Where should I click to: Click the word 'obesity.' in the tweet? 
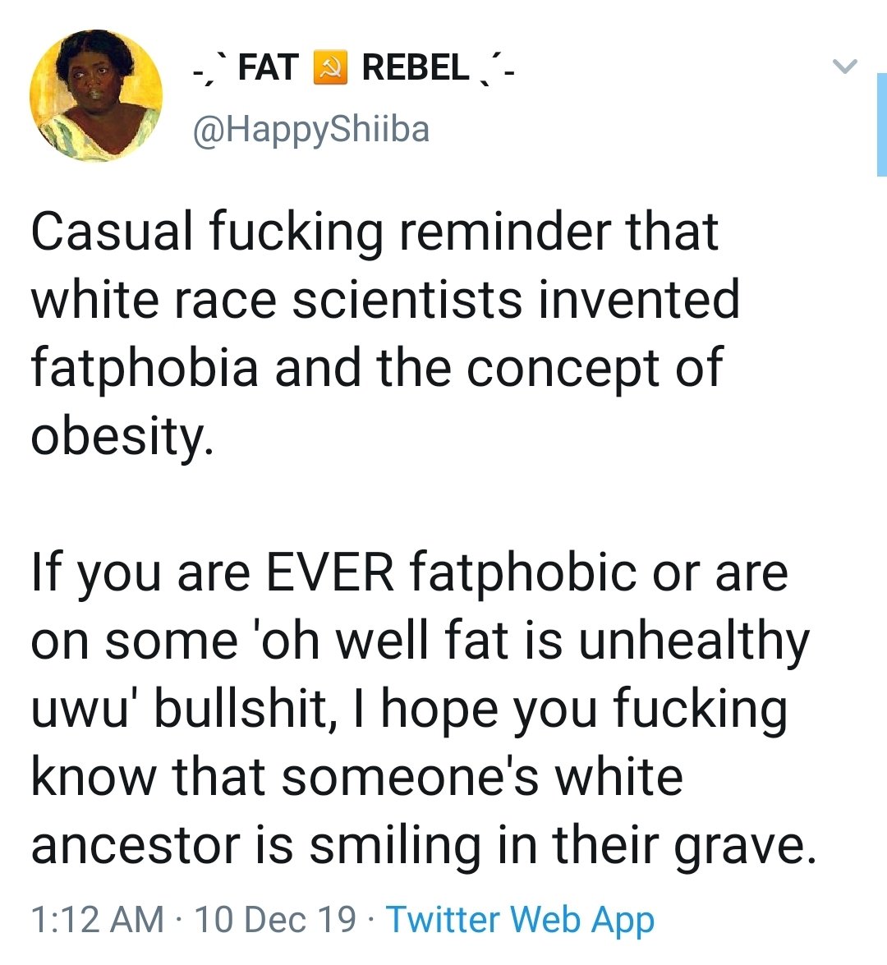[123, 436]
